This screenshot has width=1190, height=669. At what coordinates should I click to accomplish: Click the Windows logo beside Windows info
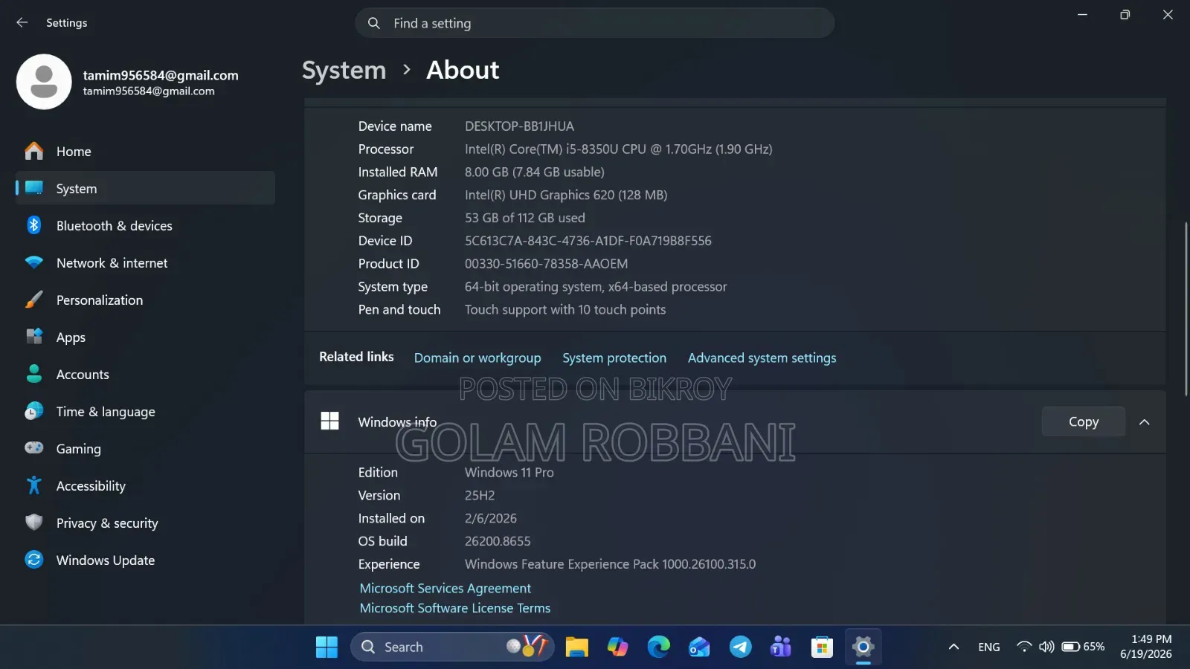coord(329,421)
